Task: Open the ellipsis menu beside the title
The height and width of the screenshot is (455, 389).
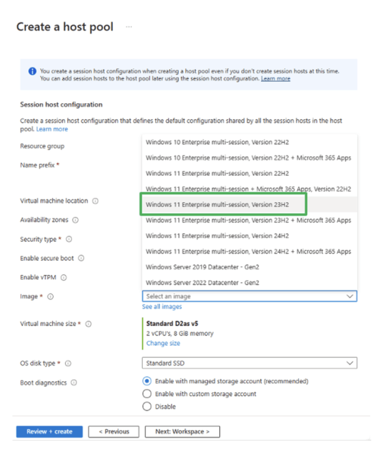Action: pyautogui.click(x=129, y=27)
